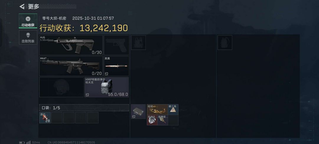Viewport: 319px width, 144px height.
Task: Open the 行动收获 tab
Action: pyautogui.click(x=28, y=21)
